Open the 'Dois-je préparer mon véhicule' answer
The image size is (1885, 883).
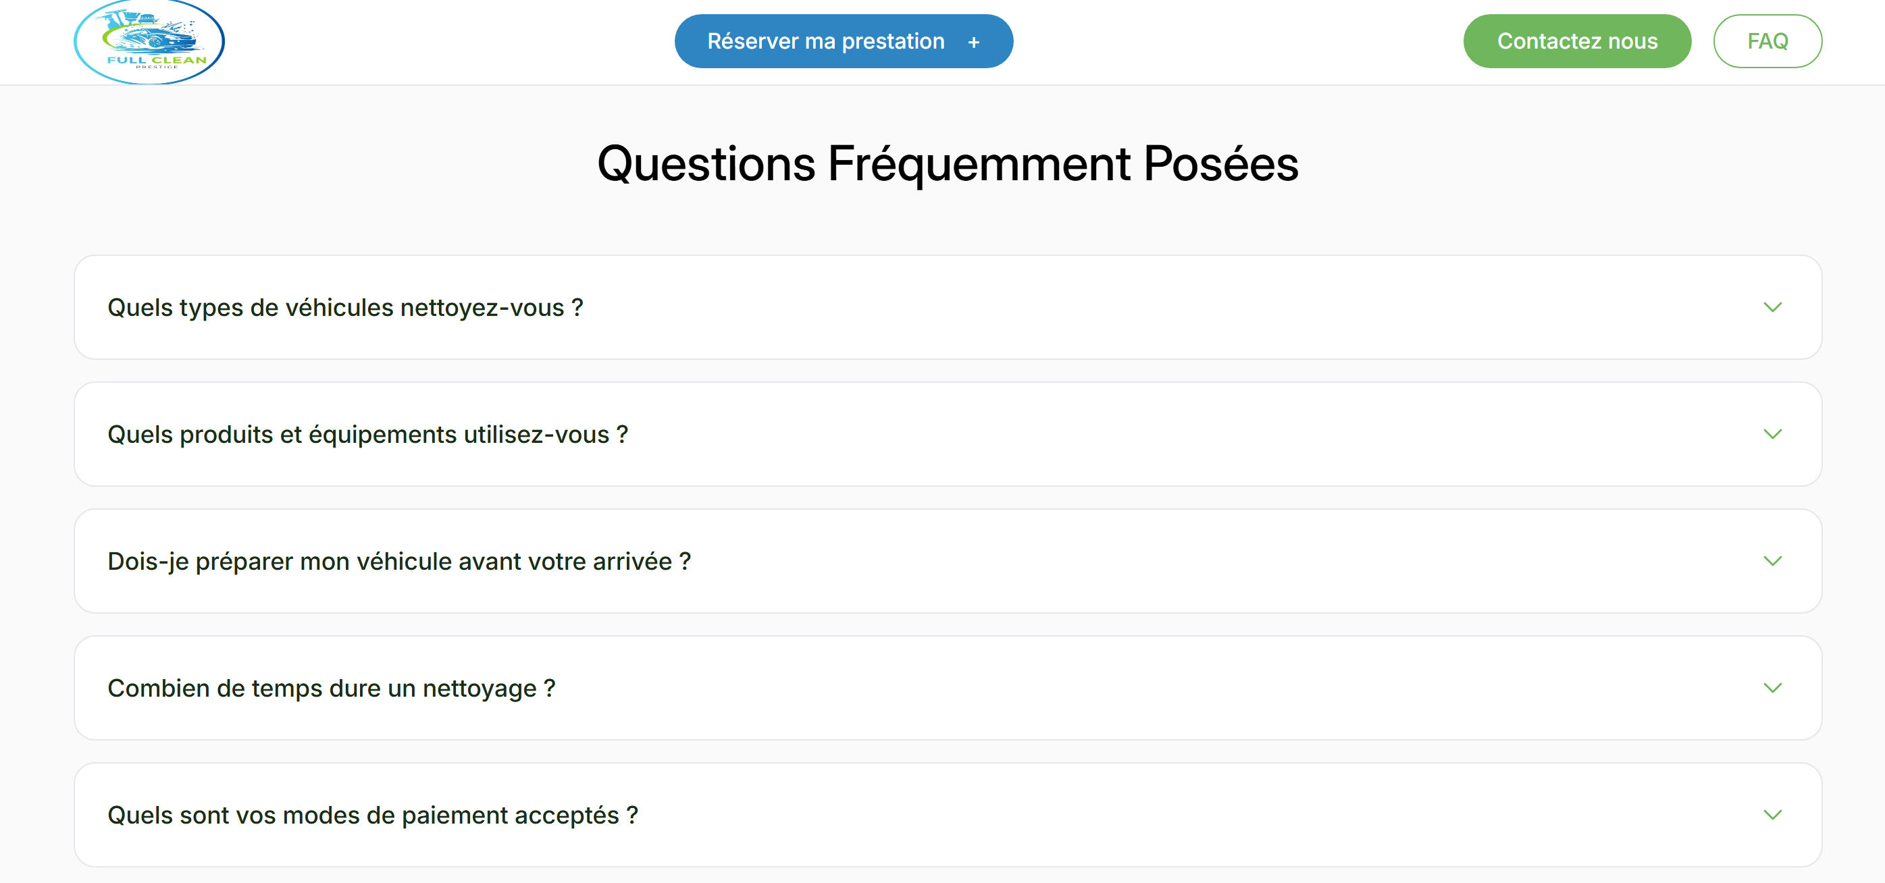[x=398, y=562]
